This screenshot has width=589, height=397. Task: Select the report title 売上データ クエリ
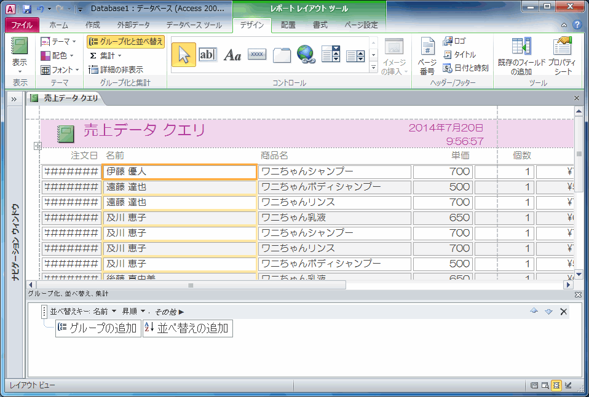pos(144,130)
